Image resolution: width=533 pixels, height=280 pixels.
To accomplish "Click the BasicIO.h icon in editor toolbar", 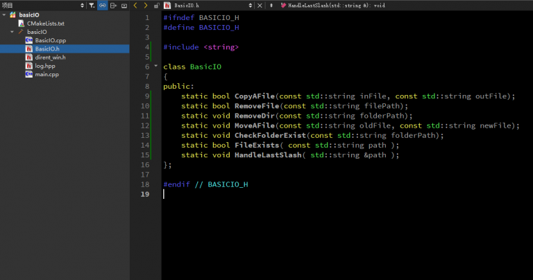I will 167,5.
